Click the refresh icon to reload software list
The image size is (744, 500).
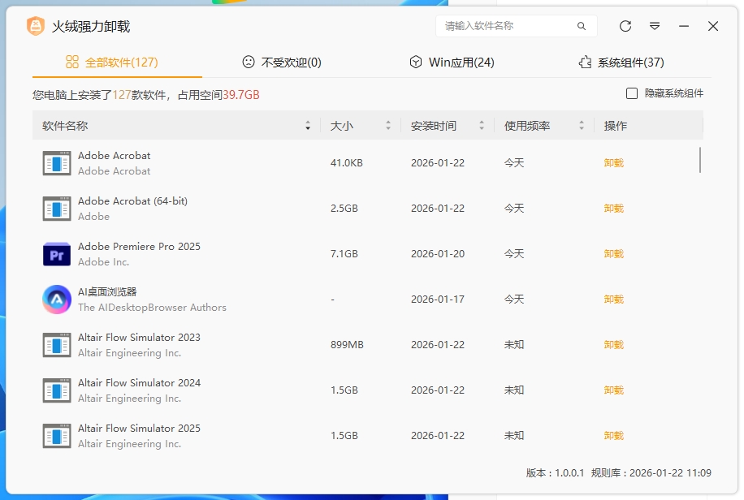(x=625, y=26)
